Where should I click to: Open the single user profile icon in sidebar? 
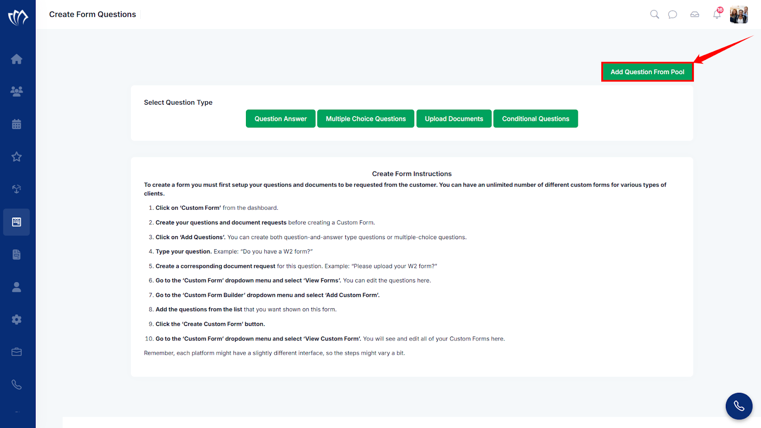pyautogui.click(x=17, y=287)
